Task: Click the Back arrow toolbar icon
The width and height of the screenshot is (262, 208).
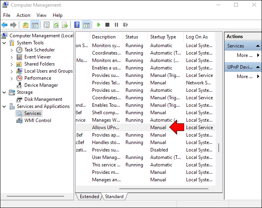Action: [x=4, y=25]
